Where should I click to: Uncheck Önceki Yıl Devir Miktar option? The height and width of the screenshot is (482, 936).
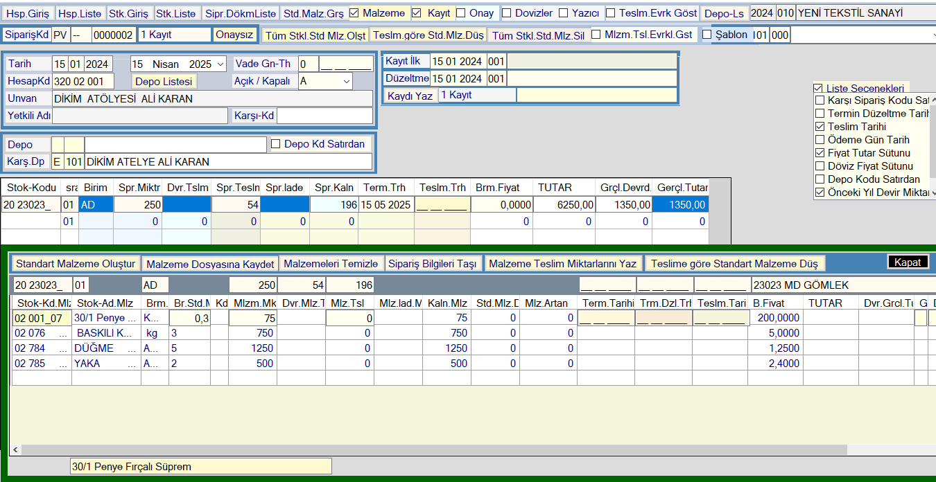[820, 193]
